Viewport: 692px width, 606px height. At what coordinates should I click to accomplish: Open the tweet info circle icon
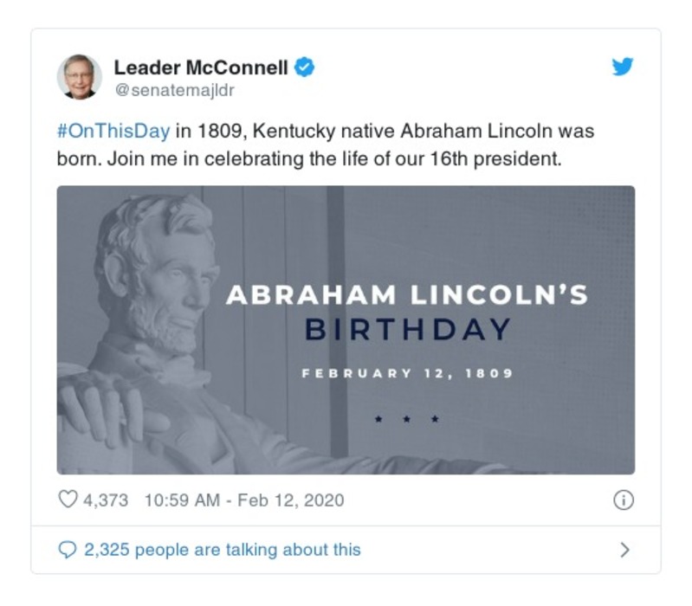point(624,500)
